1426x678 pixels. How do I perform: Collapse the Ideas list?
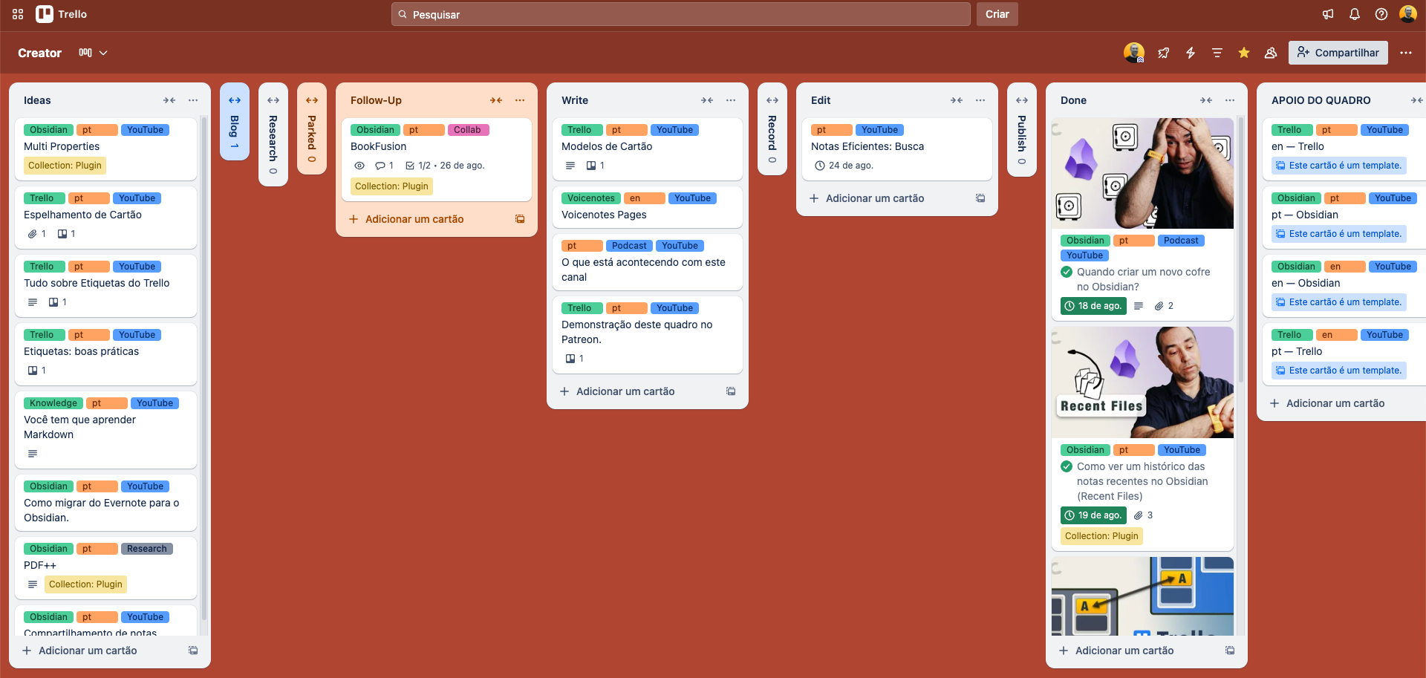169,100
